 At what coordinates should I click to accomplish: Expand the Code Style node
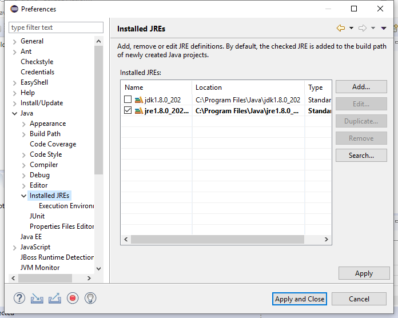pyautogui.click(x=24, y=155)
